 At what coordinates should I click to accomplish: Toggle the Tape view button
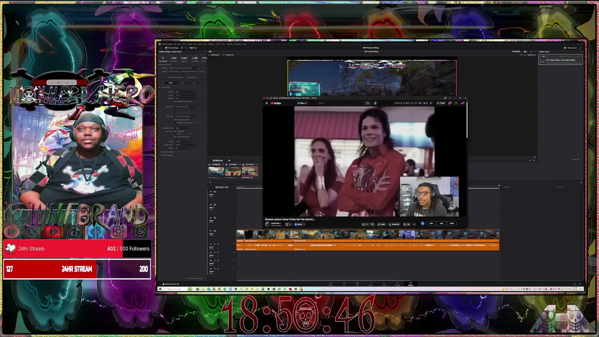(185, 48)
